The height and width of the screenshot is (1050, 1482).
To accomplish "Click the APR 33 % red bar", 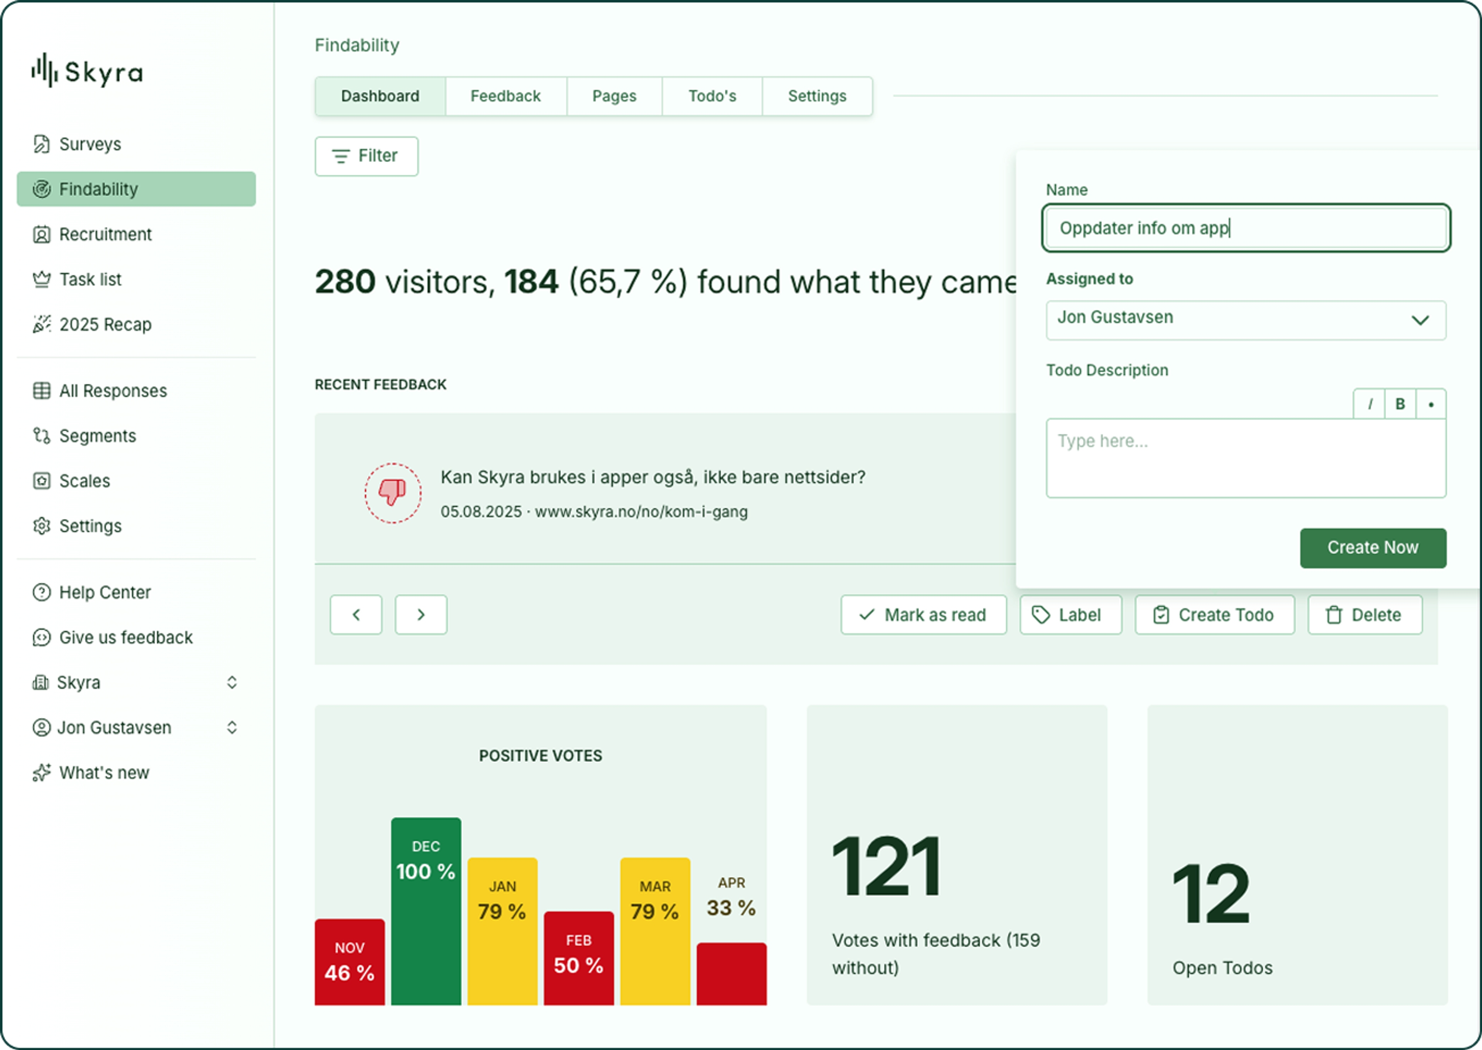I will tap(731, 974).
